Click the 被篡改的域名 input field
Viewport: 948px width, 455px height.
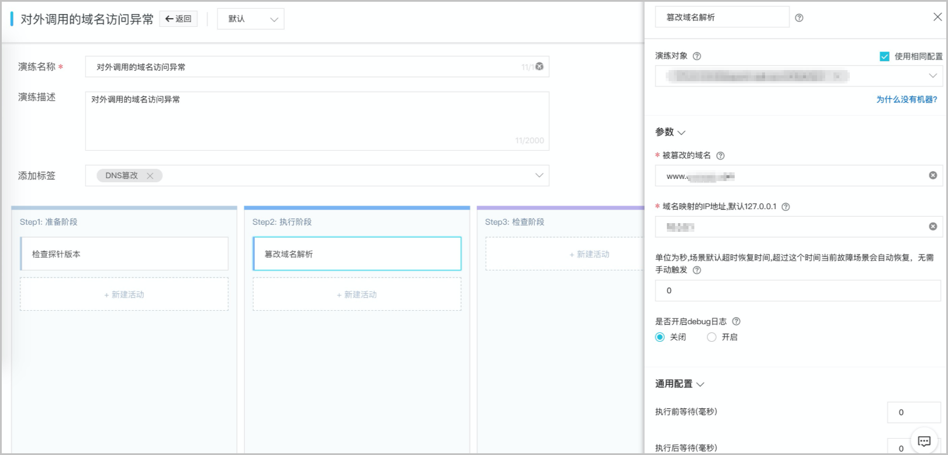(x=799, y=175)
